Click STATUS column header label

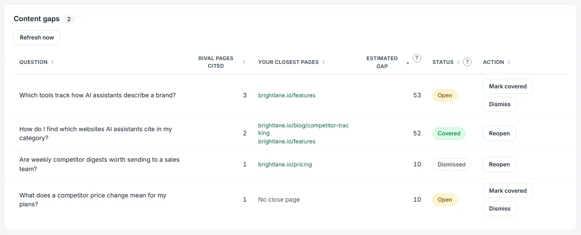(443, 62)
